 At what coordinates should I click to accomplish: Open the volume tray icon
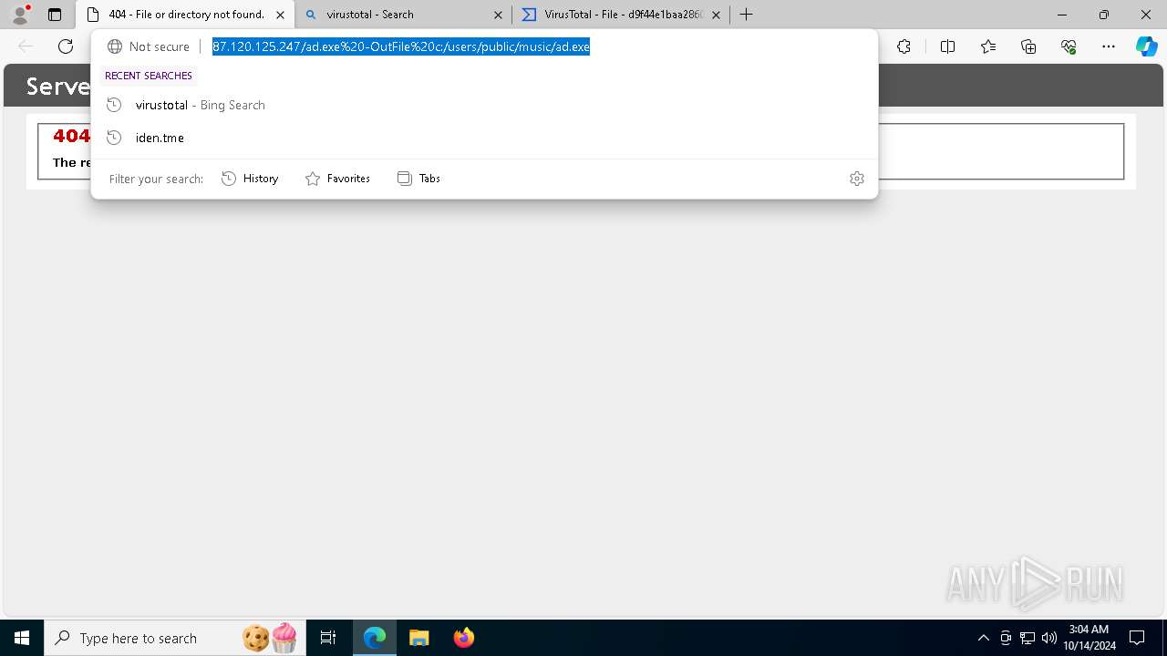point(1049,638)
